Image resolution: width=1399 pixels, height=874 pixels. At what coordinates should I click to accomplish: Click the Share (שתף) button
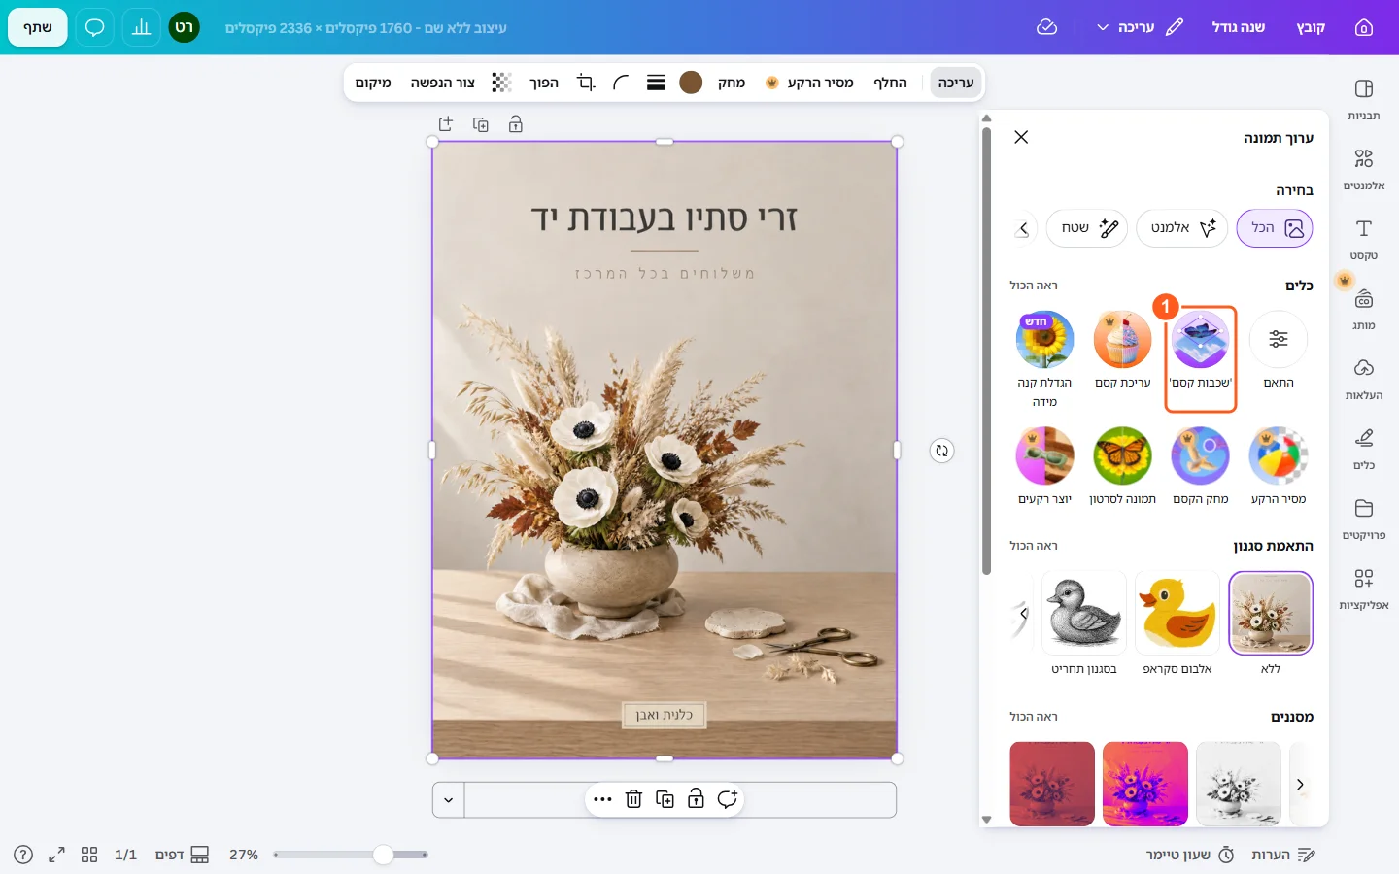pos(38,27)
